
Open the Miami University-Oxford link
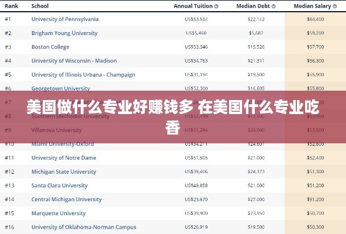pos(63,144)
